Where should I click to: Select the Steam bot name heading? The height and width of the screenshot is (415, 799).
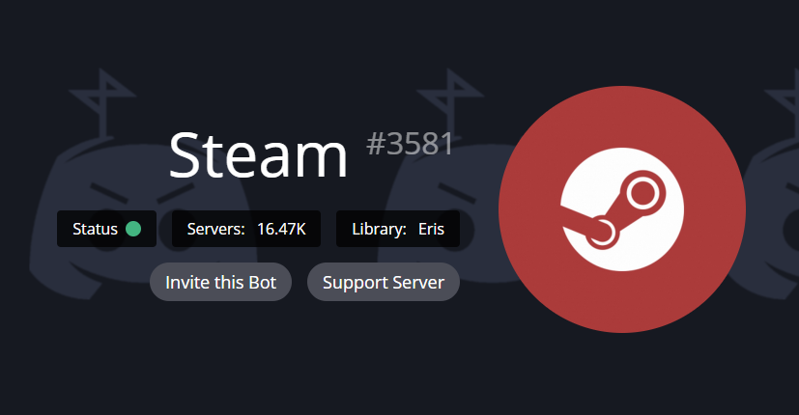click(x=258, y=154)
